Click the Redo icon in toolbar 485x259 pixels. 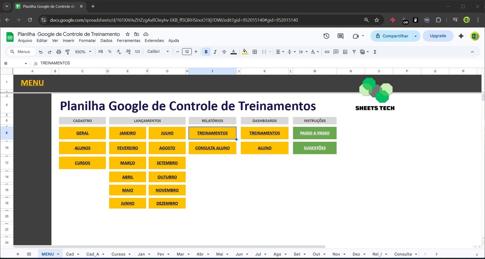click(49, 52)
